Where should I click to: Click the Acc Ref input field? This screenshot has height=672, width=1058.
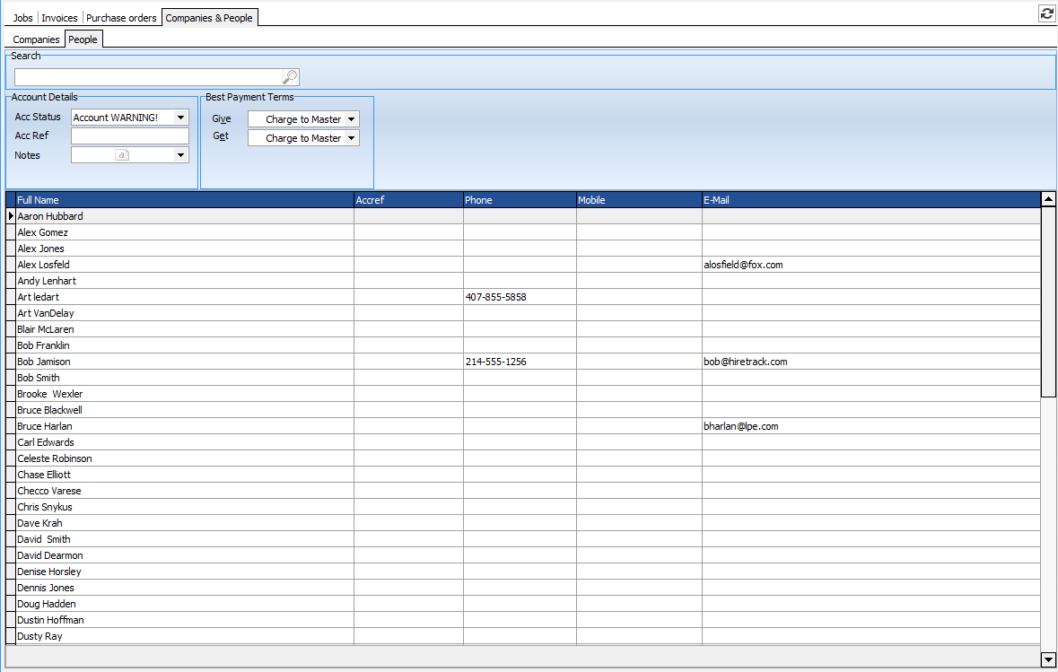pyautogui.click(x=129, y=136)
